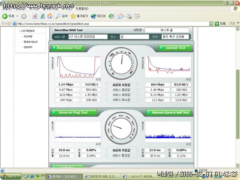This screenshot has width=240, height=180.
Task: Click the download speed graph
Action: pos(78,67)
